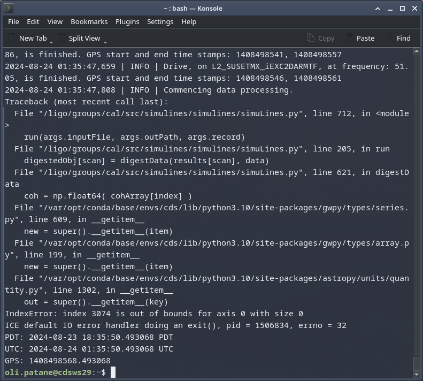Click the Split View toolbar button
The image size is (423, 381).
79,38
